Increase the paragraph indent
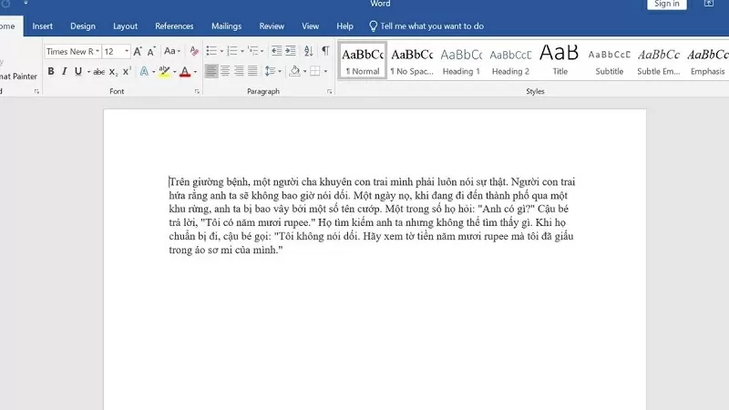729x410 pixels. (x=291, y=51)
